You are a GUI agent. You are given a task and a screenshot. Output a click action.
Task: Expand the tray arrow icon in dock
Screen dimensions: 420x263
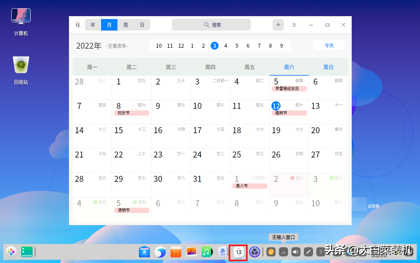pos(321,252)
